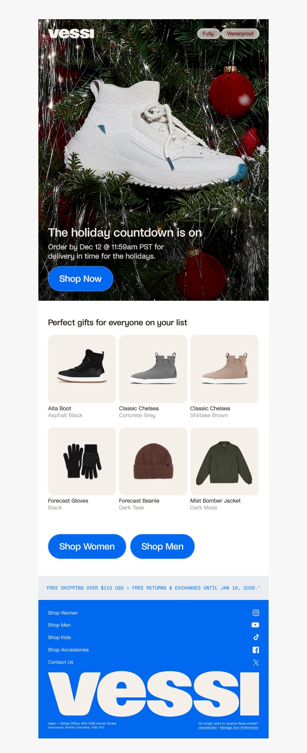Image resolution: width=307 pixels, height=753 pixels.
Task: Select the Mist Bomber Jacket product
Action: [224, 461]
